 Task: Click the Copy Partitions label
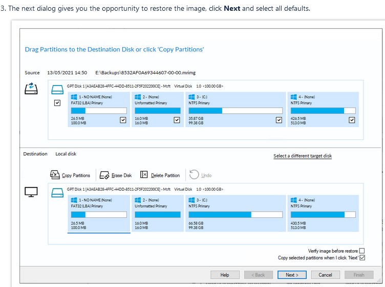(x=76, y=175)
